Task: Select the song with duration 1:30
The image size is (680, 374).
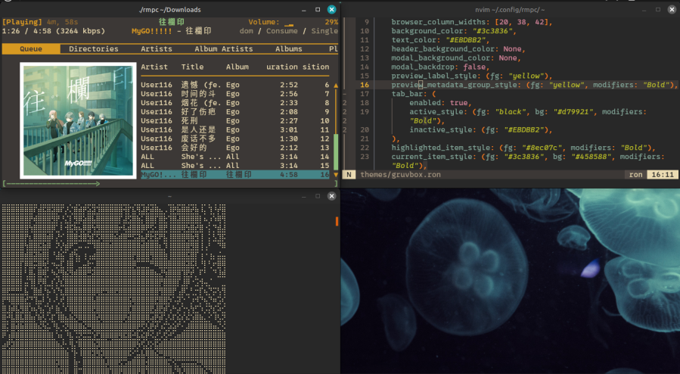Action: click(x=235, y=139)
